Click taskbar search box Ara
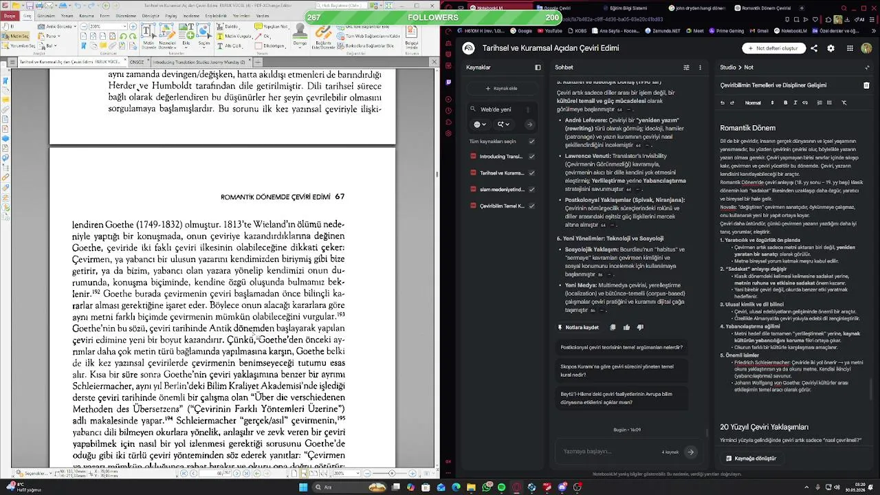880x495 pixels. click(349, 487)
